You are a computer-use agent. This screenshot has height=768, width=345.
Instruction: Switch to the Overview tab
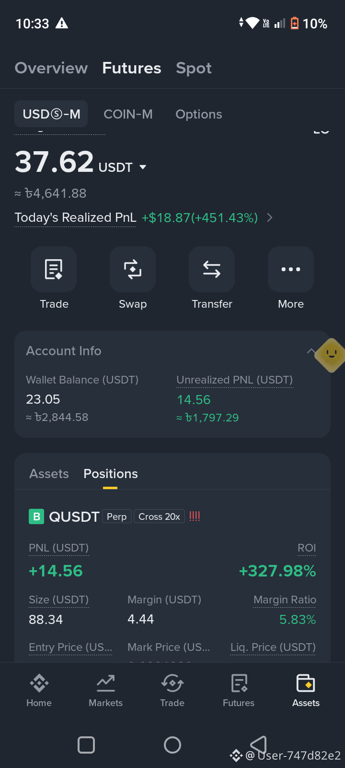[51, 68]
